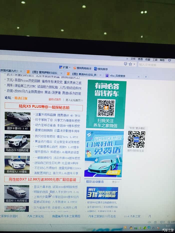Open 搜狗推荐 recommendations
The height and width of the screenshot is (233, 175).
coord(101,69)
